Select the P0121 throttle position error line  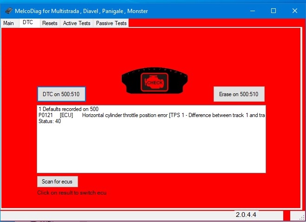tap(151, 115)
